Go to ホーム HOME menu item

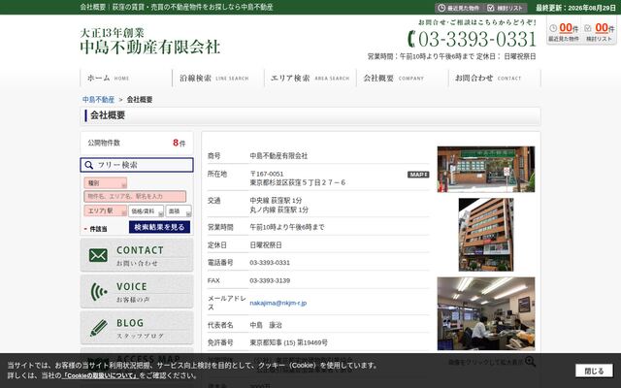126,78
